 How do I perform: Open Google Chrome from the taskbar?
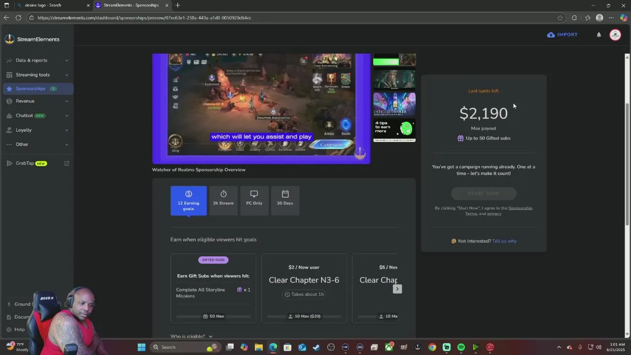pos(432,347)
